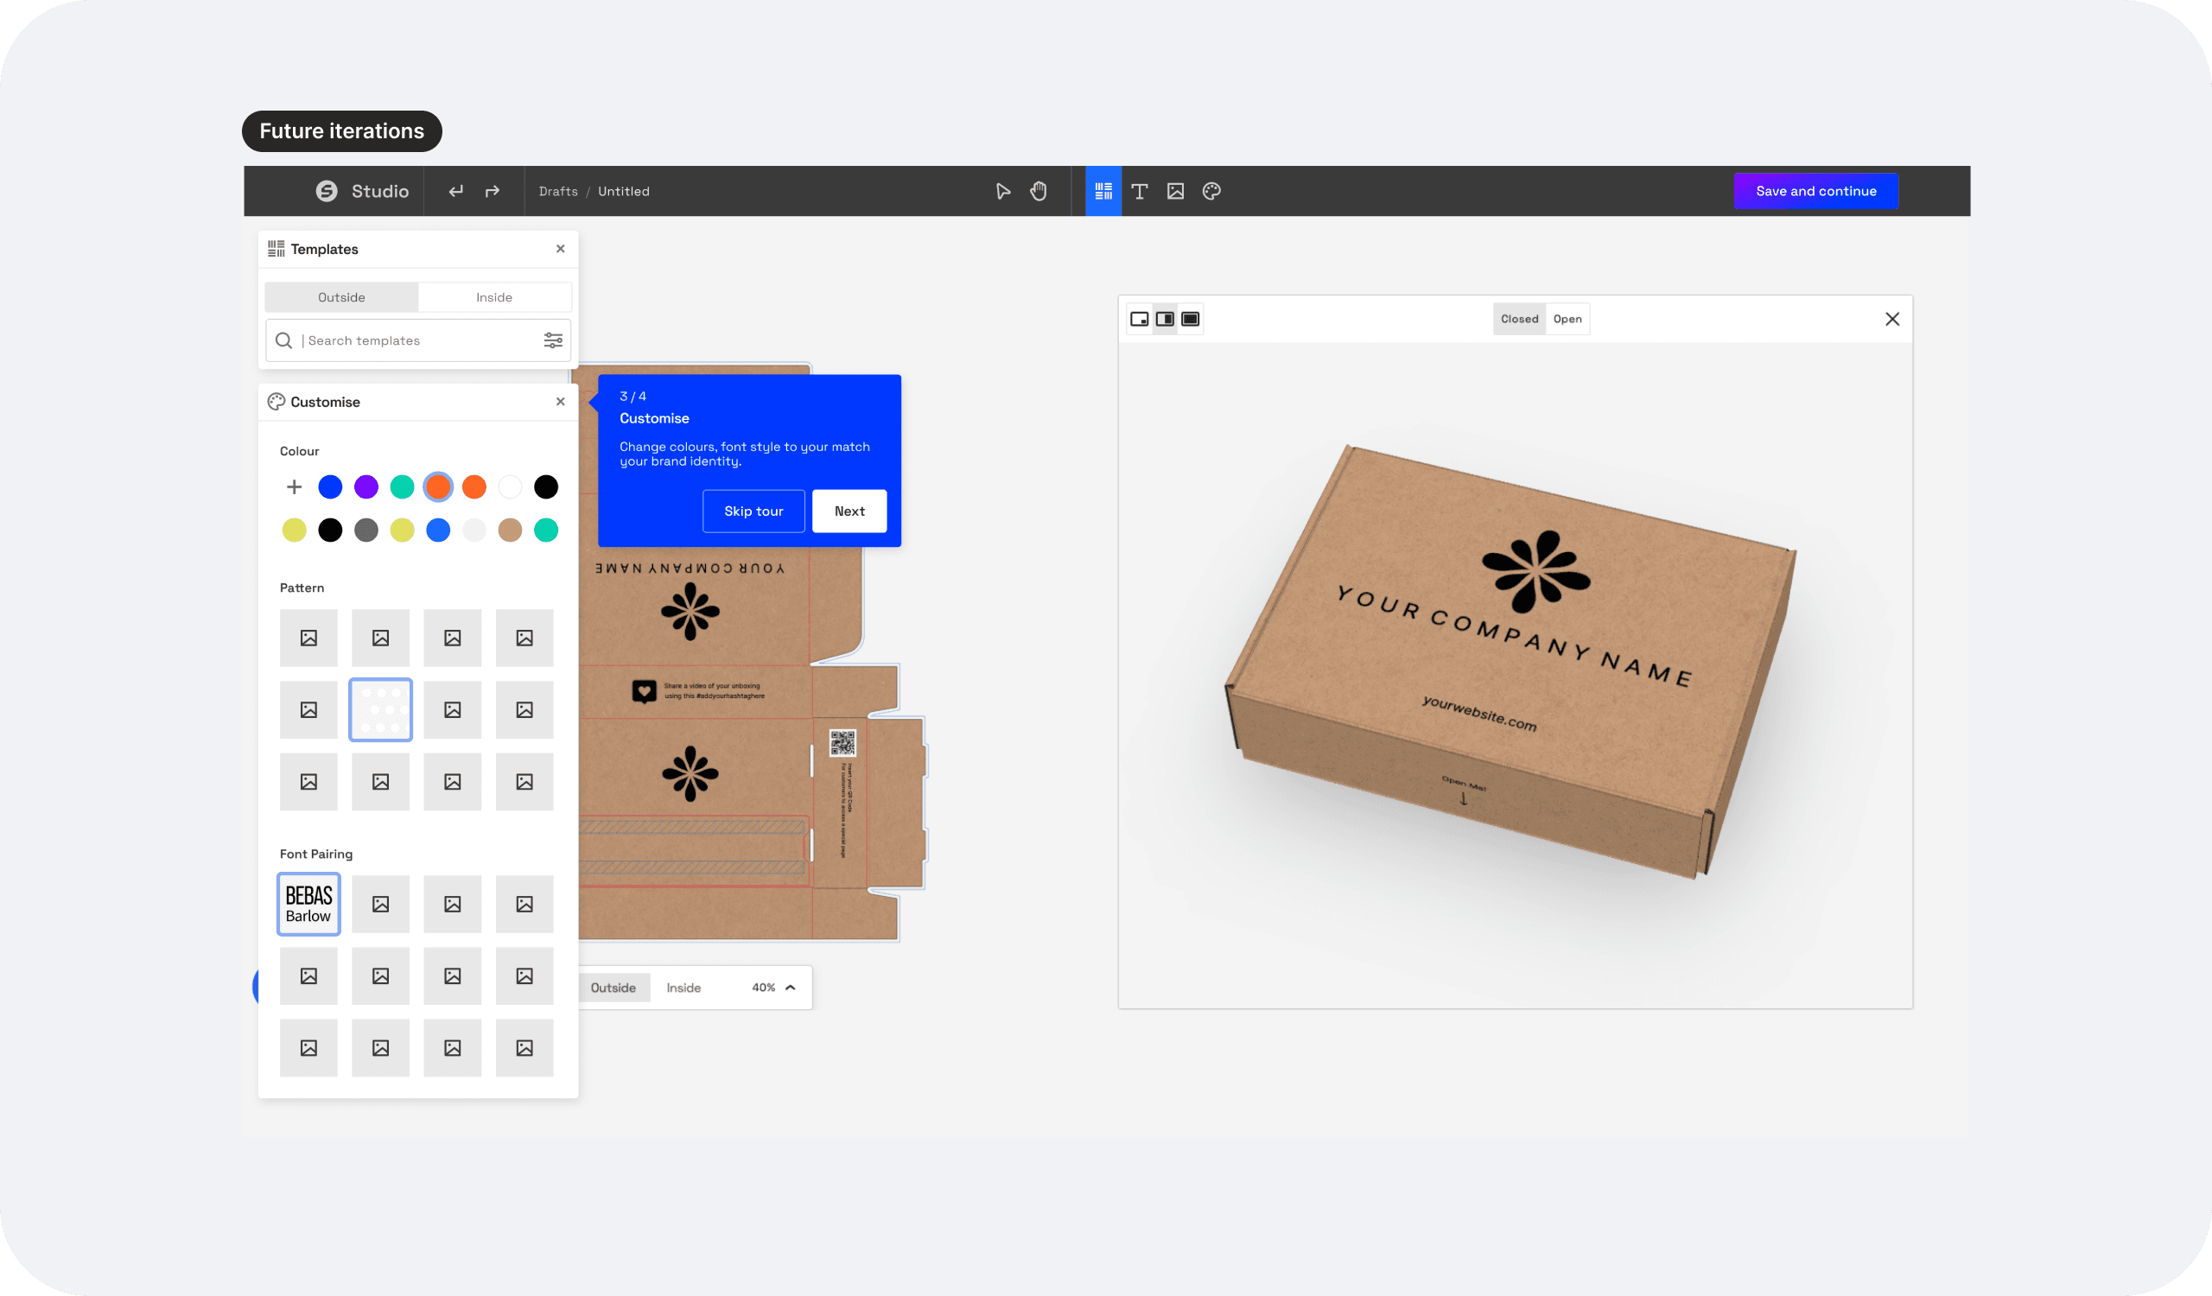Open the palette customise tool

pyautogui.click(x=1211, y=191)
